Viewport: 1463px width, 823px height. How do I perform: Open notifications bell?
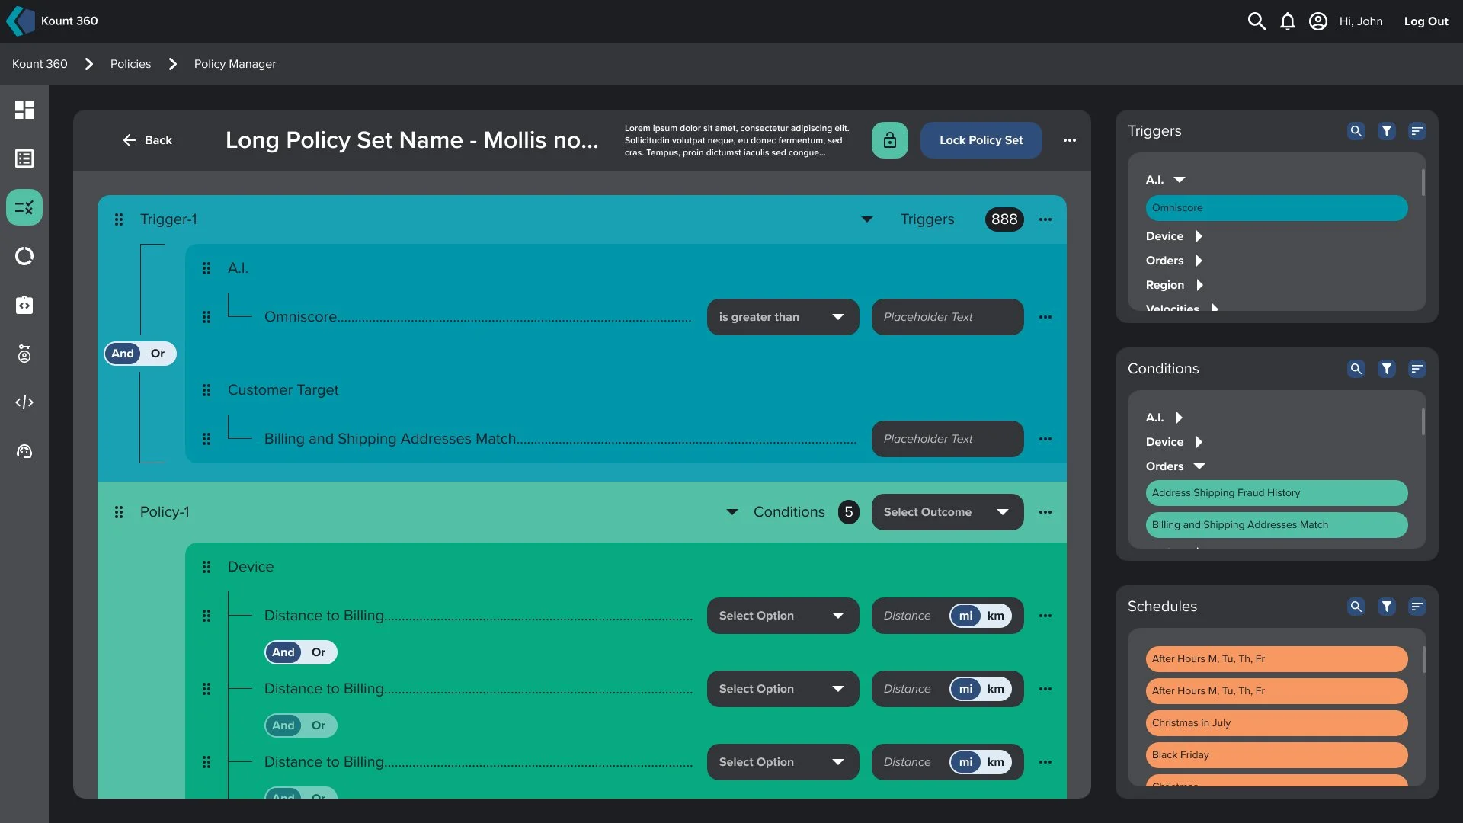coord(1288,21)
